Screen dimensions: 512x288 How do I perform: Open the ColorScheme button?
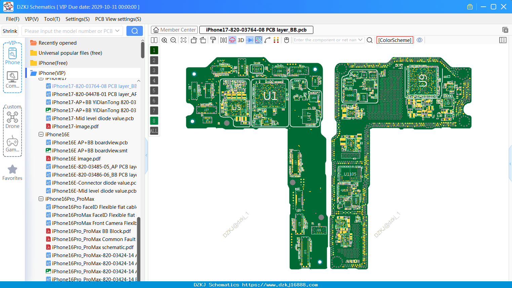(x=395, y=40)
